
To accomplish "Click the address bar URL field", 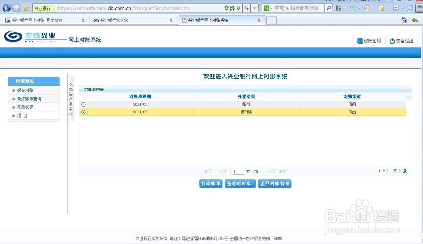I will [x=140, y=8].
